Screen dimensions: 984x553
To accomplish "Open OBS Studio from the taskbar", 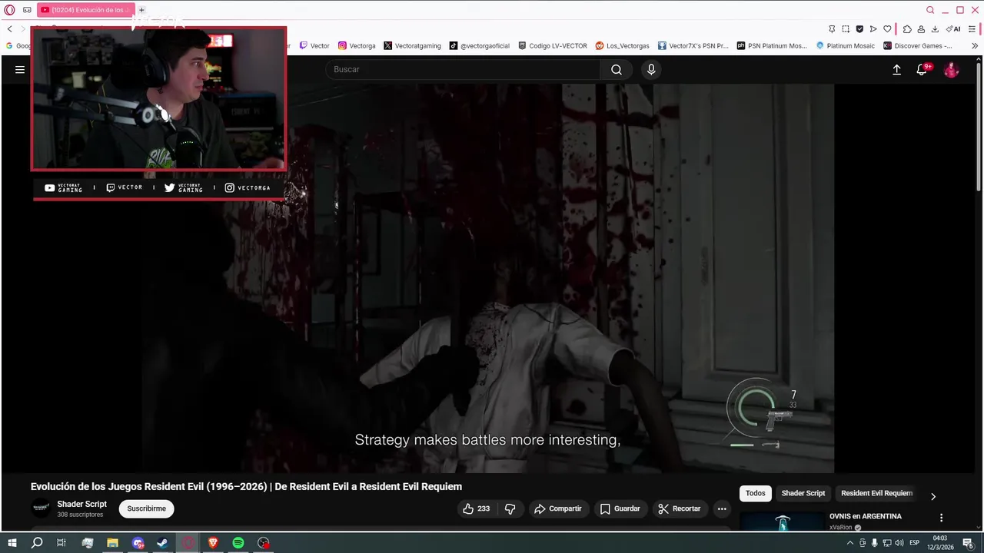I will [x=264, y=543].
